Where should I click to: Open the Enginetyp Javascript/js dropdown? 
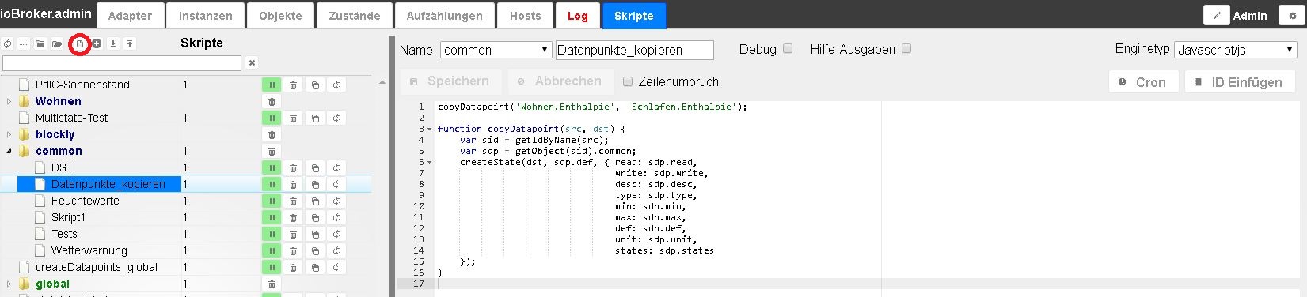pos(1235,50)
